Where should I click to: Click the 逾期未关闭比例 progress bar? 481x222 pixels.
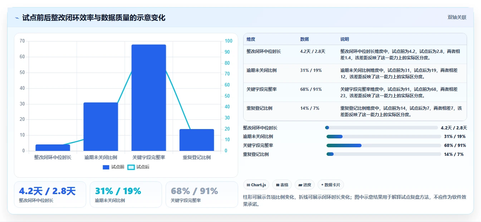click(384, 137)
